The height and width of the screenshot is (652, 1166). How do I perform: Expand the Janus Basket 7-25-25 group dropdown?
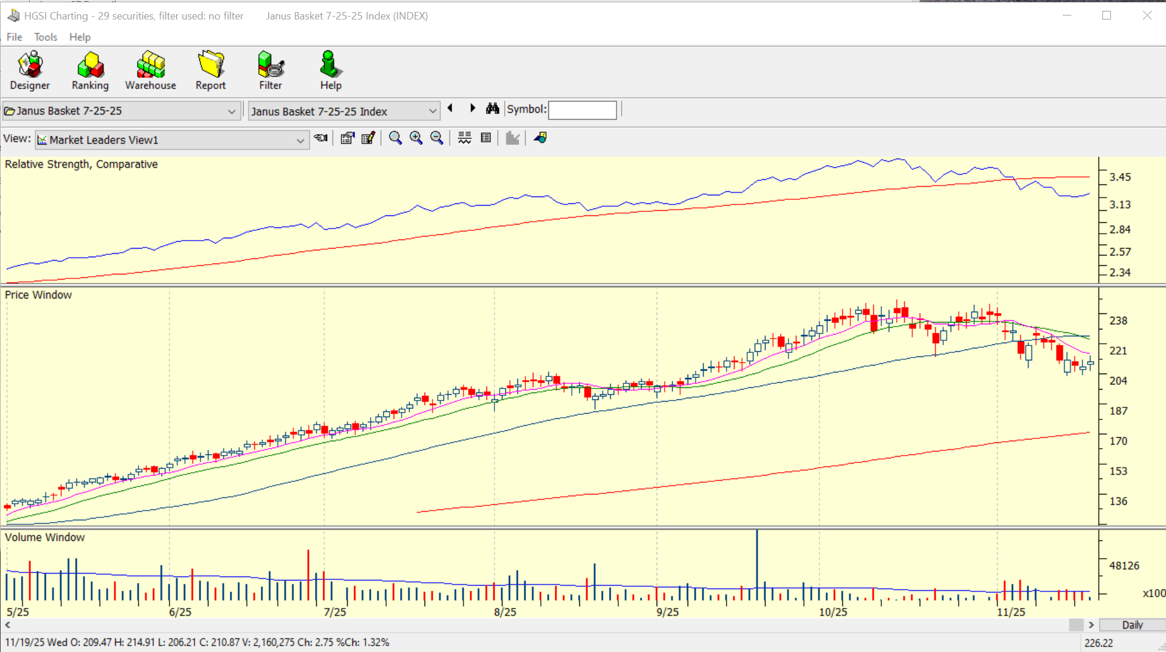point(231,111)
